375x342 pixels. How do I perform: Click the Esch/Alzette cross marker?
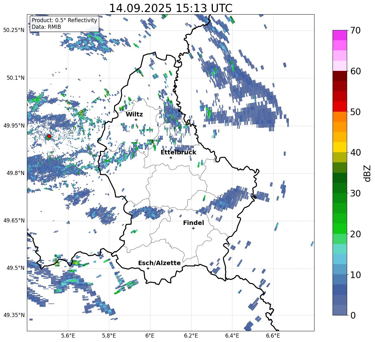click(x=148, y=268)
